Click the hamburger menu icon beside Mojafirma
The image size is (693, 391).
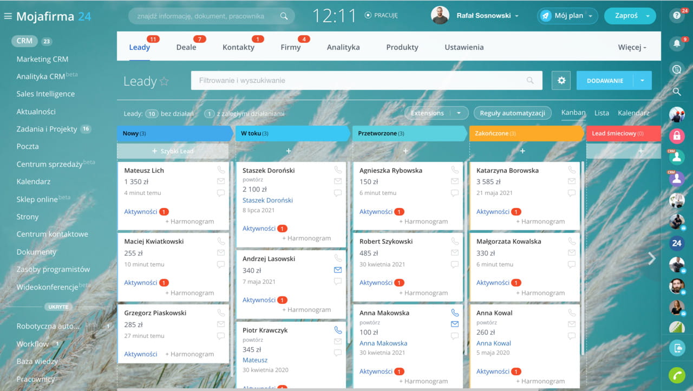[8, 16]
